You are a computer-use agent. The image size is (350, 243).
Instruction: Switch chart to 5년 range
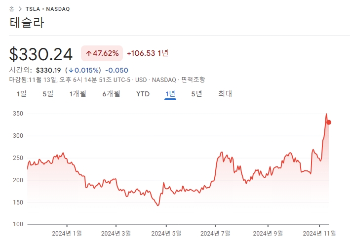pos(196,94)
